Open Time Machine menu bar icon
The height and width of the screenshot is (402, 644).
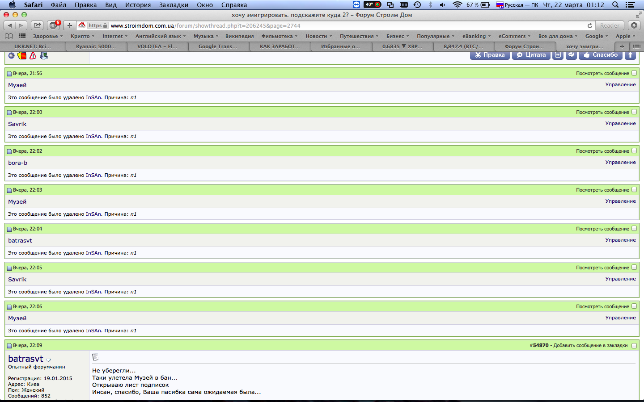[417, 5]
